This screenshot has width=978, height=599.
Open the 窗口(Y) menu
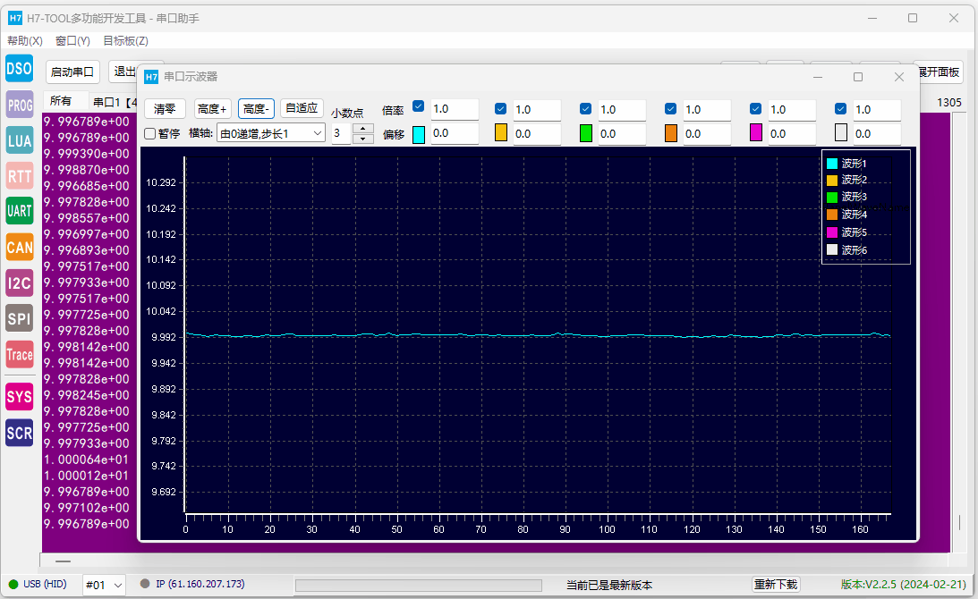(x=73, y=40)
